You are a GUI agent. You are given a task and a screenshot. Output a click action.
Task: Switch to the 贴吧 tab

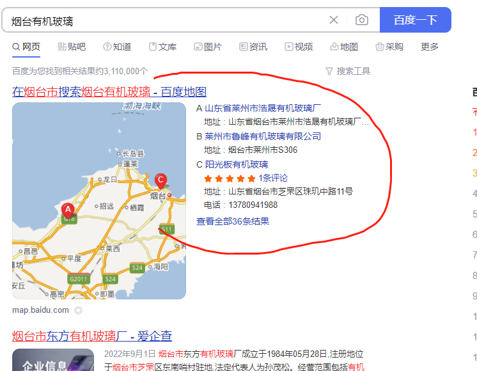pos(72,47)
